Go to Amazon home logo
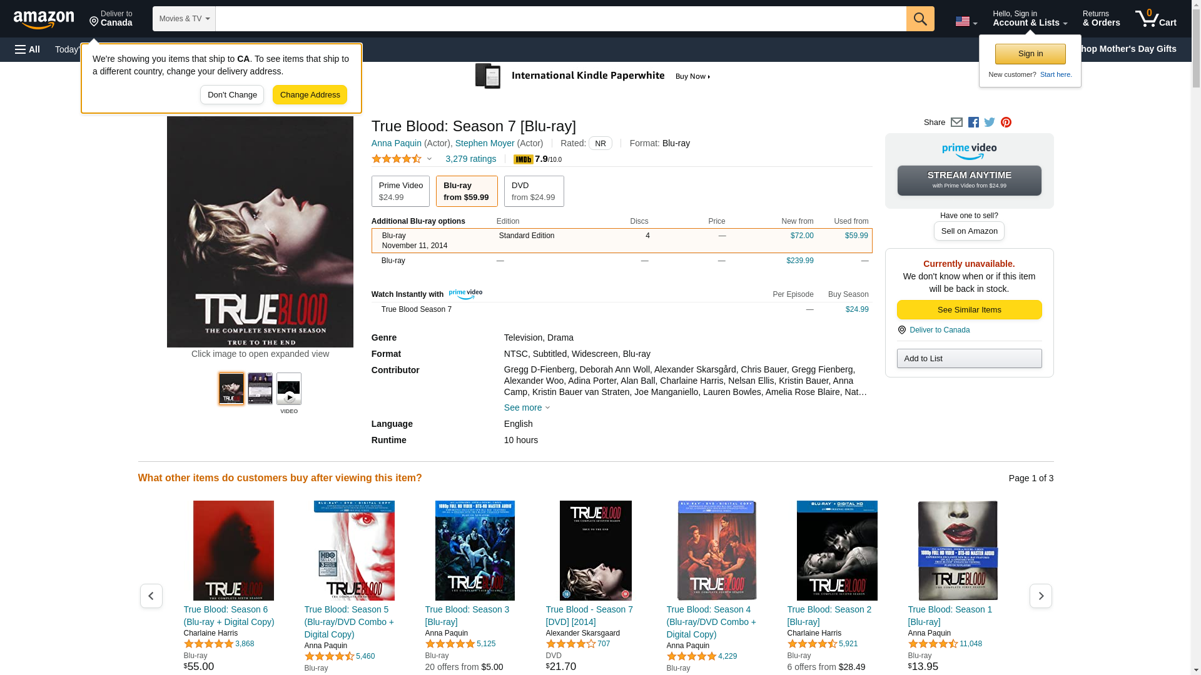1201x675 pixels. click(x=44, y=19)
